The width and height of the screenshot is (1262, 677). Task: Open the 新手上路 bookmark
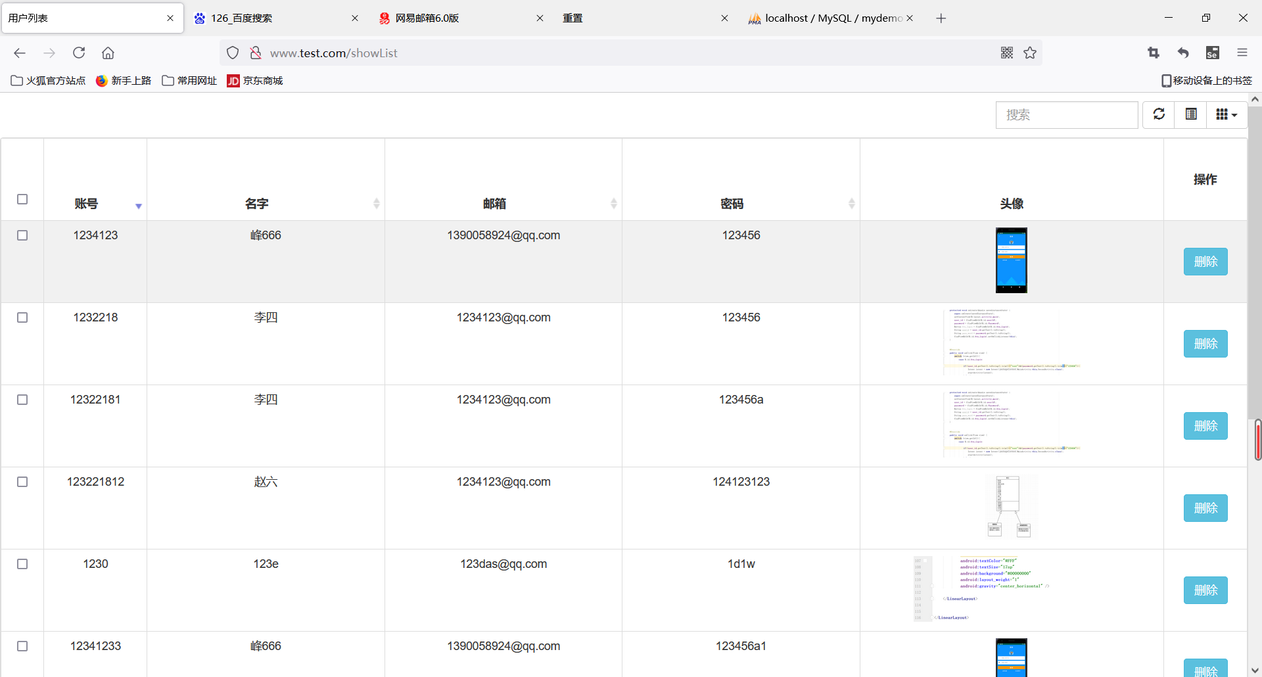124,81
